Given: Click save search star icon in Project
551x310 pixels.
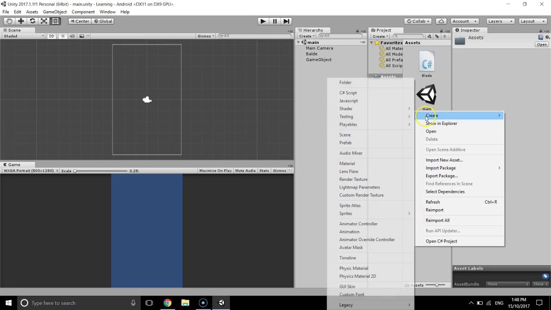Looking at the screenshot, I should tap(445, 36).
